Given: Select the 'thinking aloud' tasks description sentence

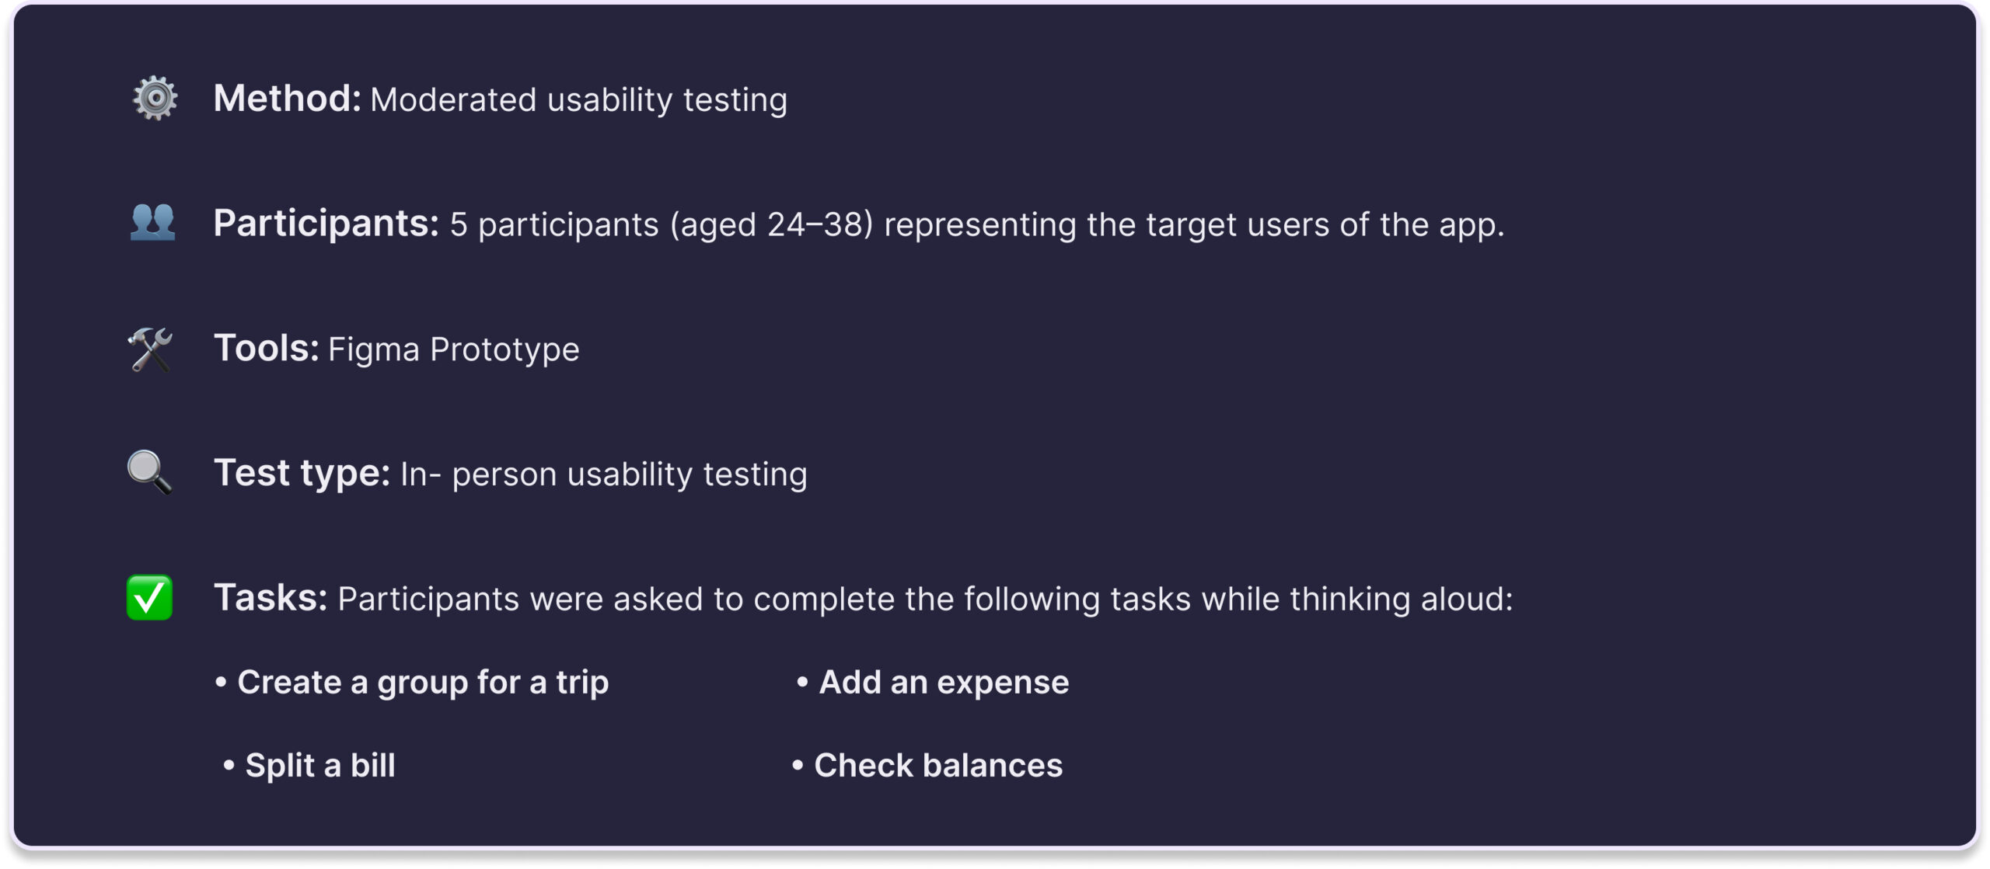Looking at the screenshot, I should [x=925, y=600].
